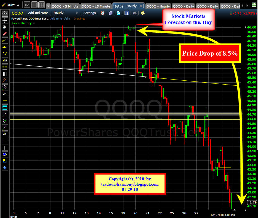Click the database stack icon
Image resolution: width=258 pixels, height=218 pixels.
coord(110,13)
